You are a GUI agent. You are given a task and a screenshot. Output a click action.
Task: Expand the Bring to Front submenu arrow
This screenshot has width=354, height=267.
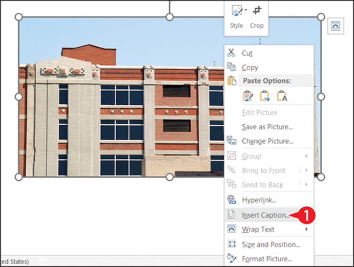tap(306, 171)
